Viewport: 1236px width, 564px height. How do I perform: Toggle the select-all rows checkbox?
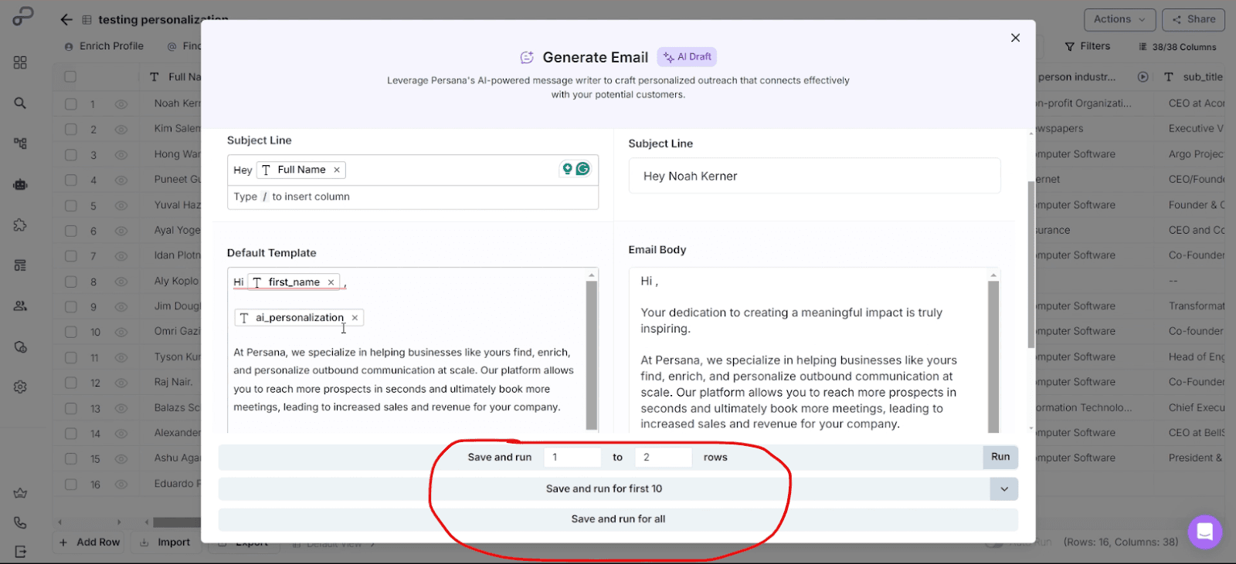coord(70,77)
